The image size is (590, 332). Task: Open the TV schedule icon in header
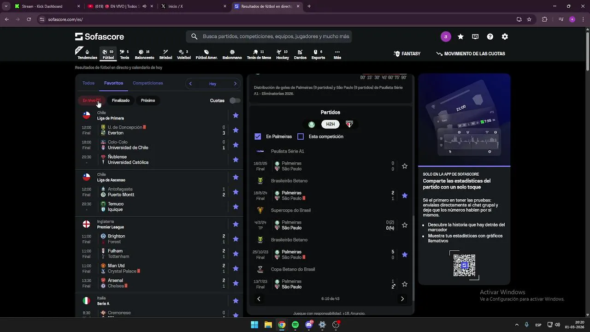pyautogui.click(x=475, y=36)
